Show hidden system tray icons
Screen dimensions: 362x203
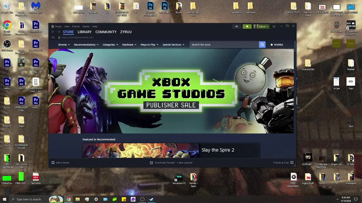pos(337,199)
